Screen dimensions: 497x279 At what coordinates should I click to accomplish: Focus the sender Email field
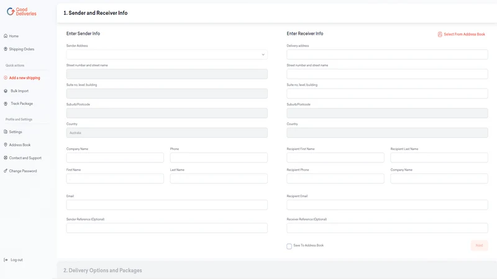click(166, 205)
